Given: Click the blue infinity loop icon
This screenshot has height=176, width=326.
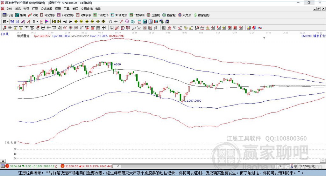Looking at the screenshot, I should 260,28.
